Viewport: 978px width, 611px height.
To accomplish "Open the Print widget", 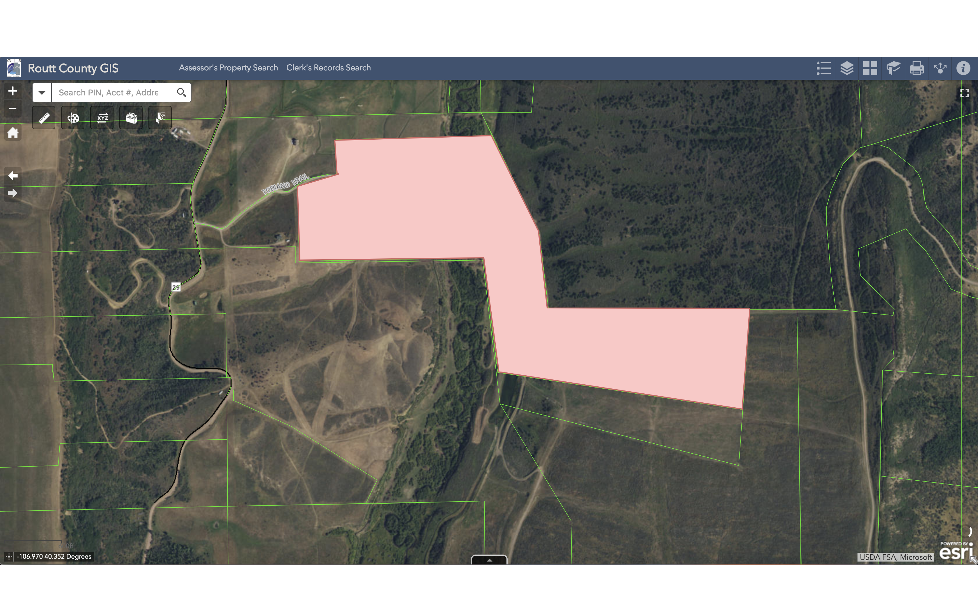I will coord(917,68).
